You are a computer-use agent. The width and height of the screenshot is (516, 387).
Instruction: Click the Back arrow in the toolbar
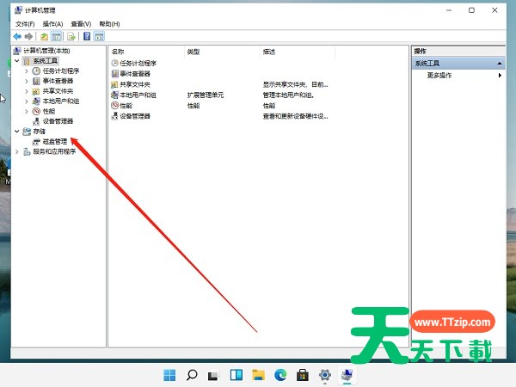19,37
